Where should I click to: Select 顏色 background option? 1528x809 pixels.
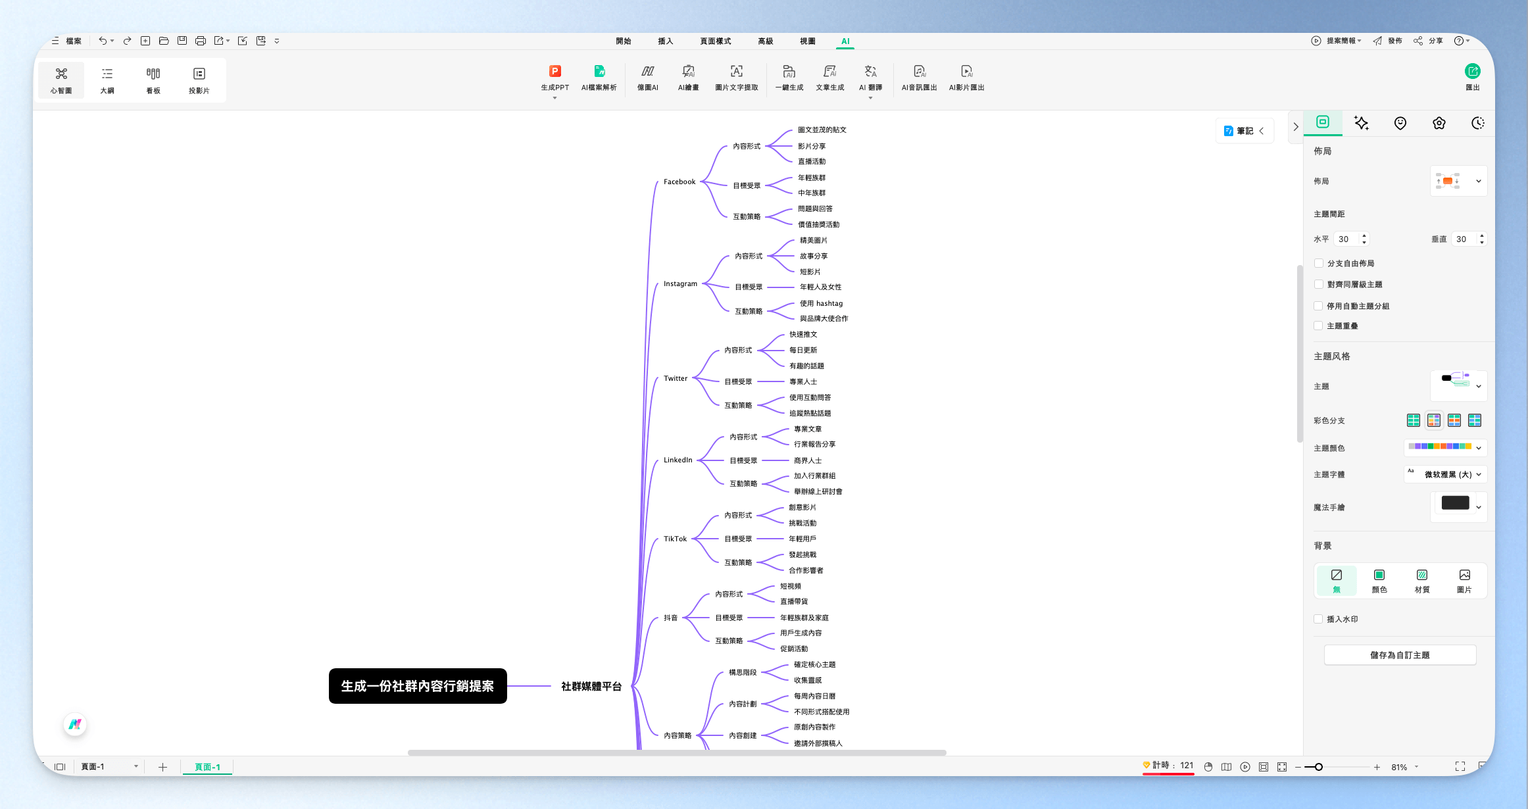point(1379,581)
